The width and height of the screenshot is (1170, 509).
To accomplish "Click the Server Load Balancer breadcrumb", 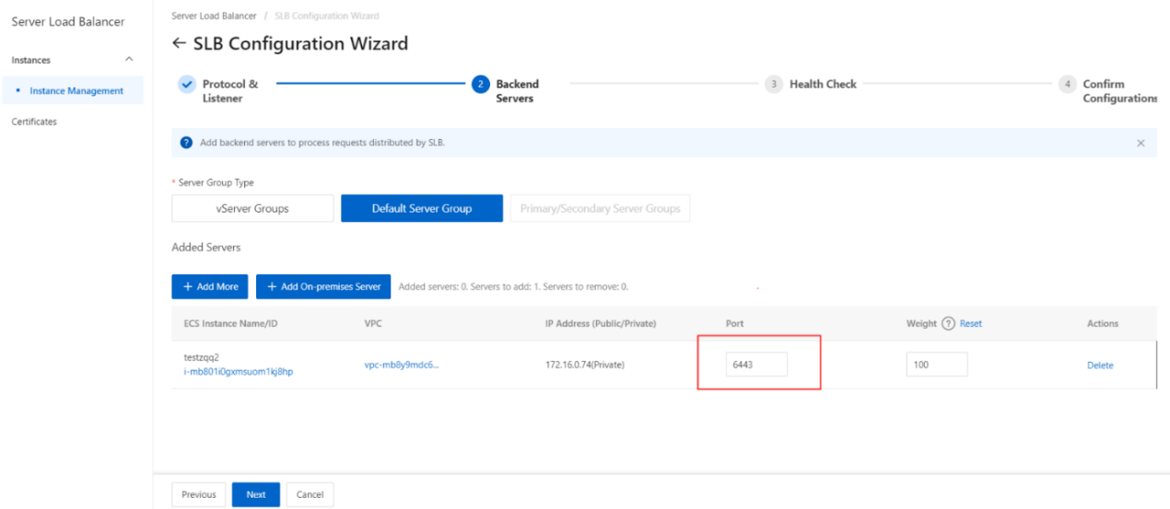I will (214, 16).
